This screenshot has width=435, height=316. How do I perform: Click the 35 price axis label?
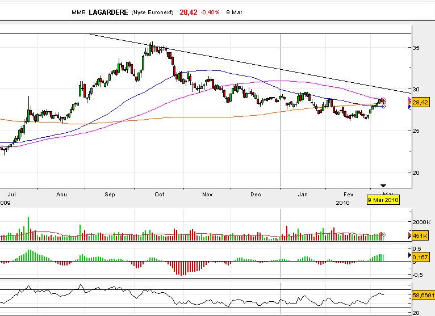[x=416, y=48]
